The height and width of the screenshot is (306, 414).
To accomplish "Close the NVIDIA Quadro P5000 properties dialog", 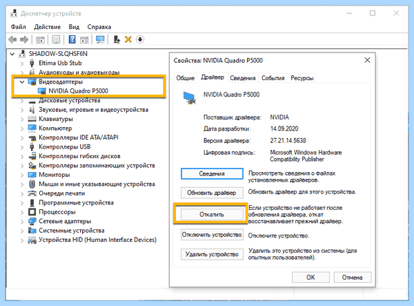I will pyautogui.click(x=367, y=60).
